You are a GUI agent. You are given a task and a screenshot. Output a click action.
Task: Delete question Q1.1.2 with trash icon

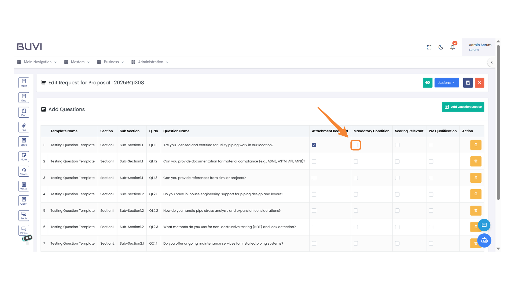pos(476,161)
